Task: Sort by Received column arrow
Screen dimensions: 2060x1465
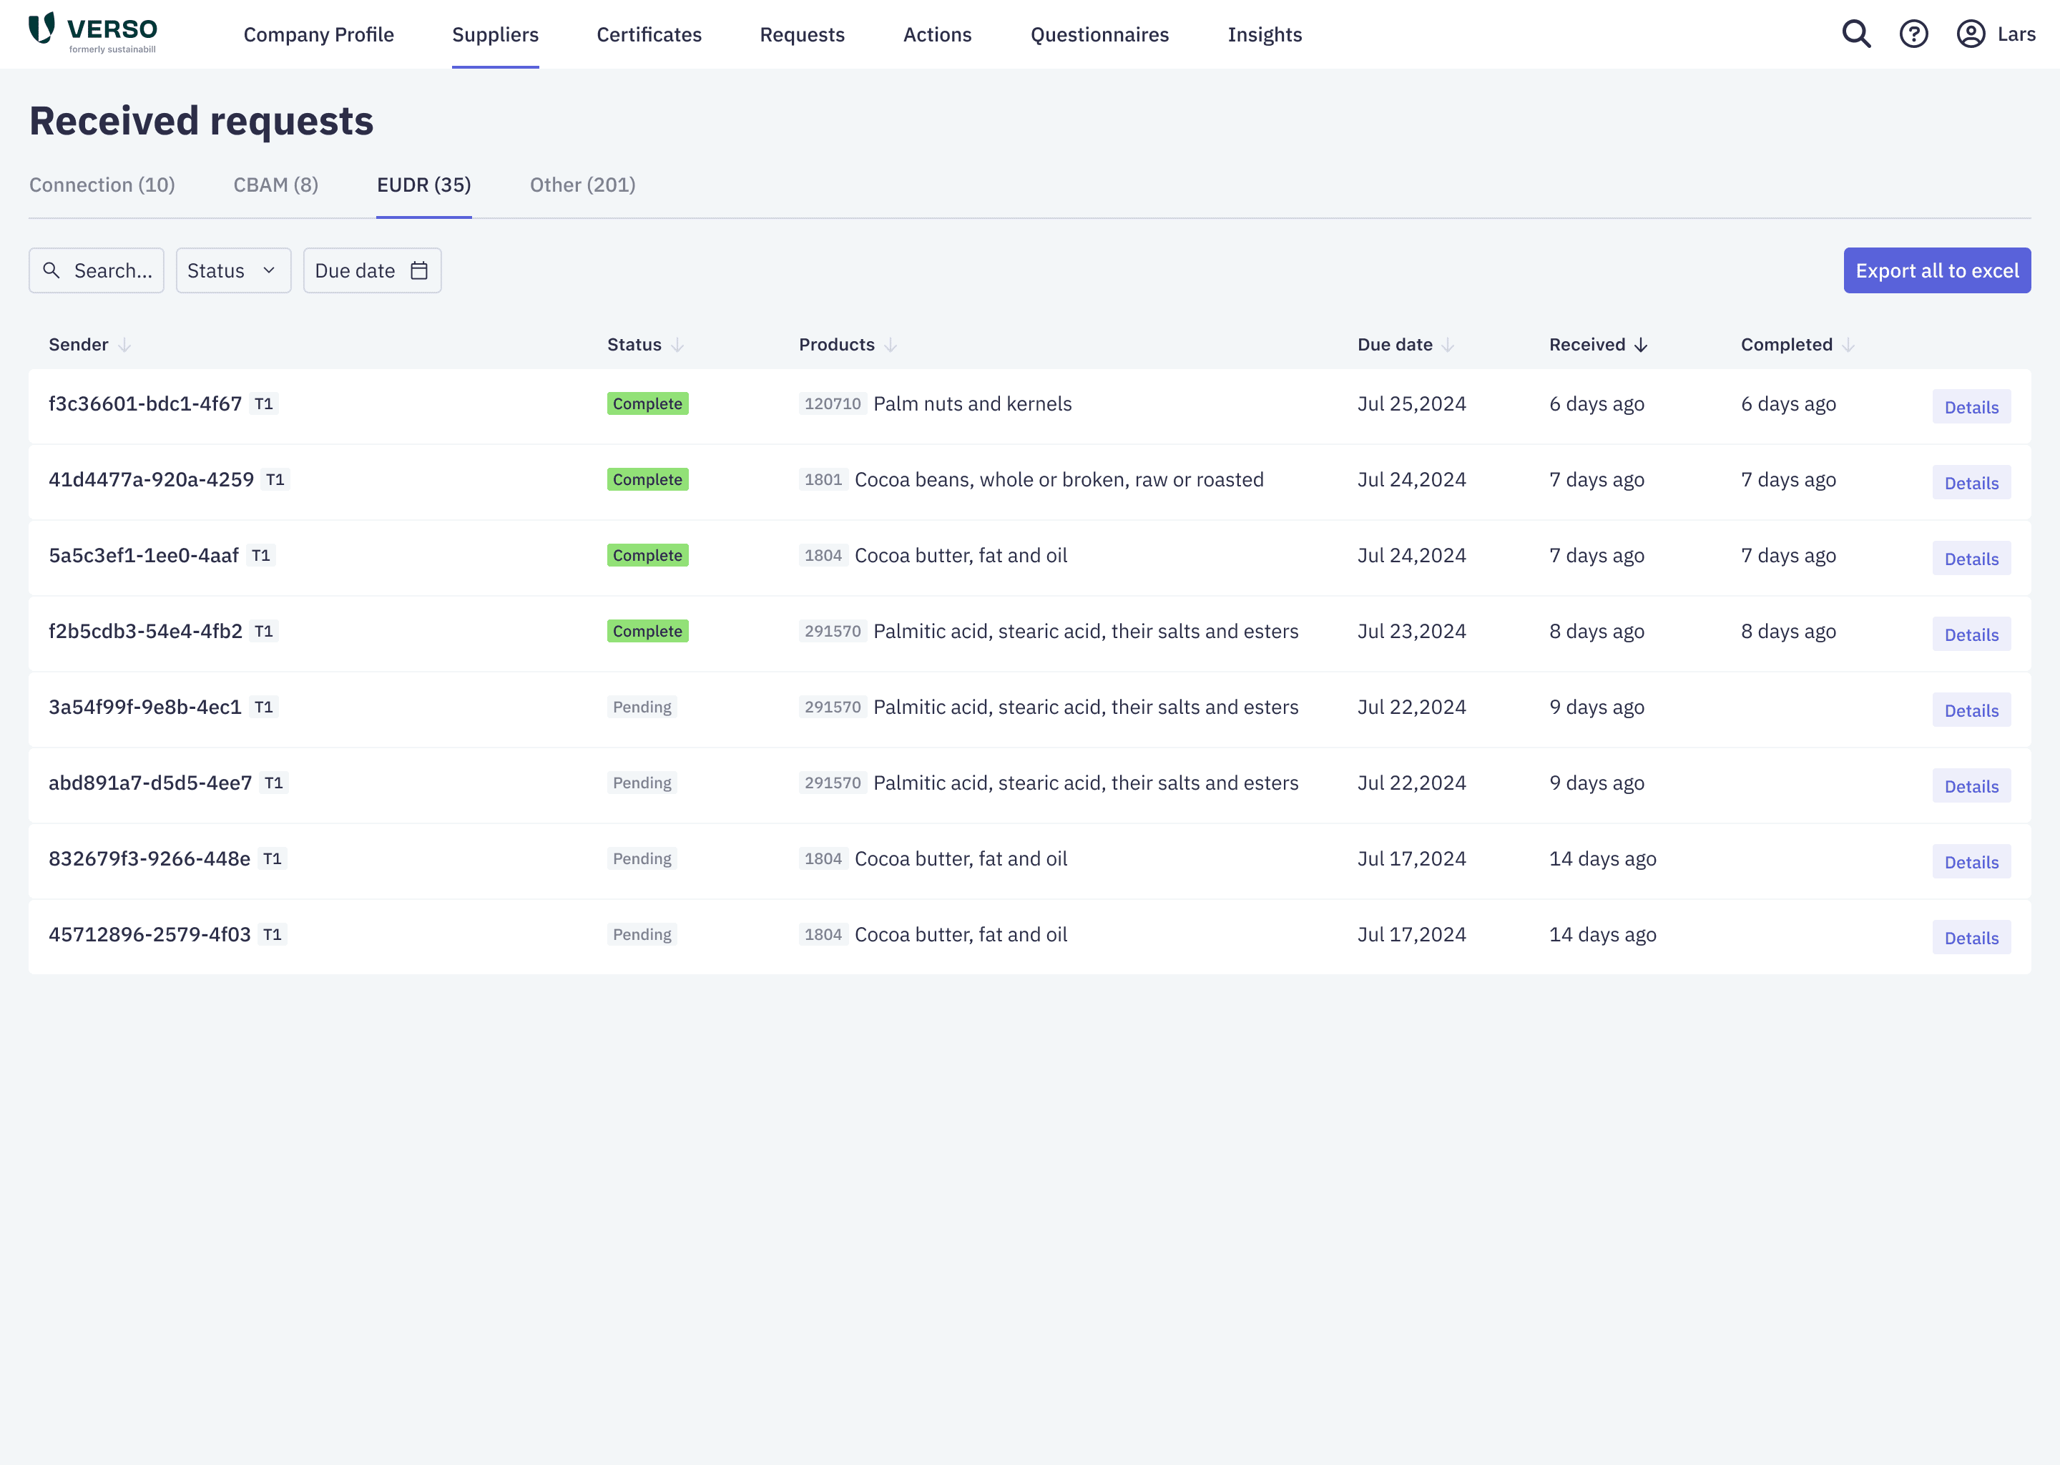Action: click(1641, 345)
